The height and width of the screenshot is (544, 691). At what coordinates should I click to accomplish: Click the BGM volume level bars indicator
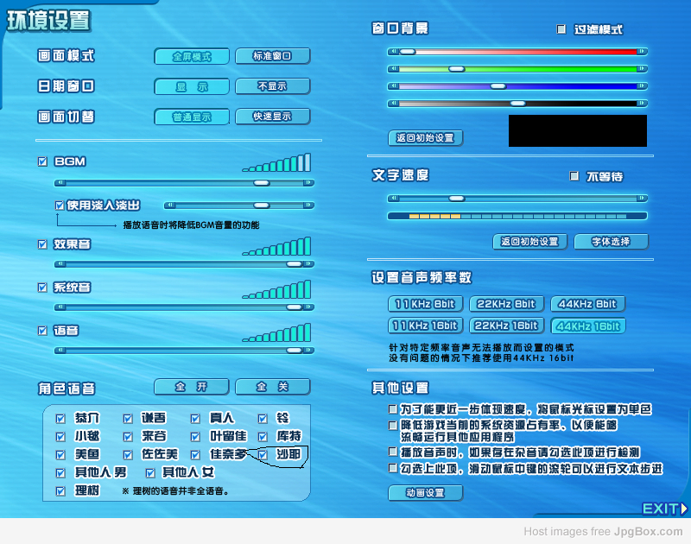(x=276, y=163)
